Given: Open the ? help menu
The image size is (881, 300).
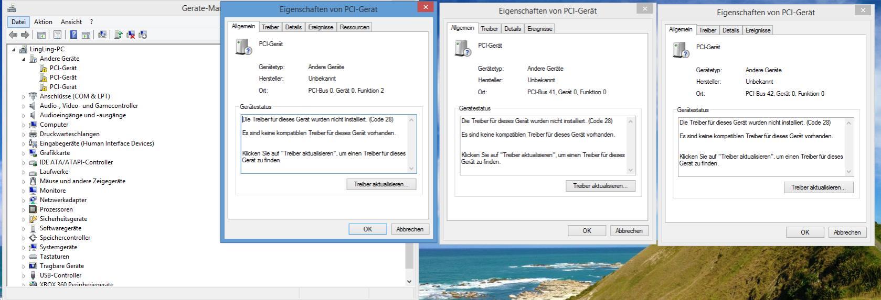Looking at the screenshot, I should pos(91,22).
